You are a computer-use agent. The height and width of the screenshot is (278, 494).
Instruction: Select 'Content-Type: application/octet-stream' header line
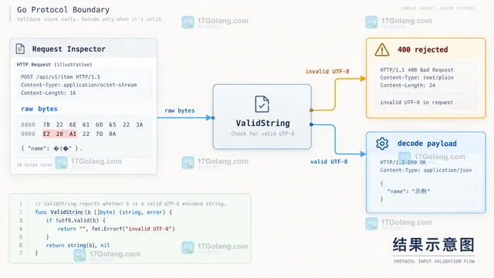tap(79, 85)
